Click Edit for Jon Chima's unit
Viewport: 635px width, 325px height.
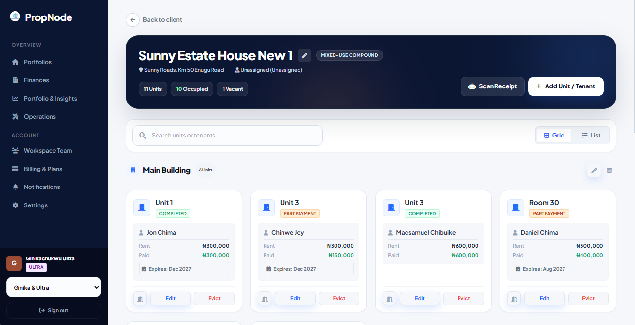[x=170, y=298]
